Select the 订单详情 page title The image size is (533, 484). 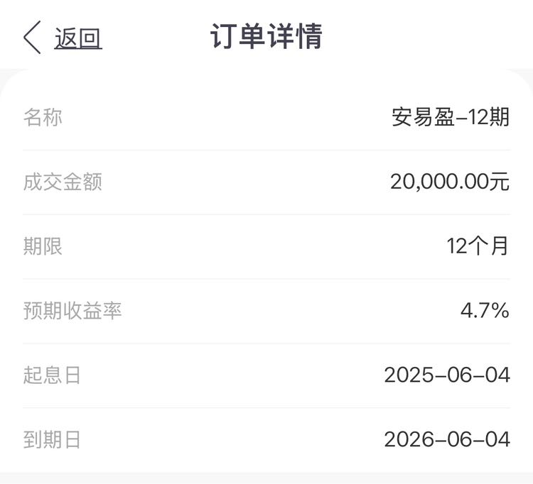coord(266,36)
